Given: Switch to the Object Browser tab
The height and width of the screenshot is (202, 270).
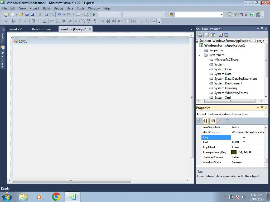Looking at the screenshot, I should [x=41, y=29].
